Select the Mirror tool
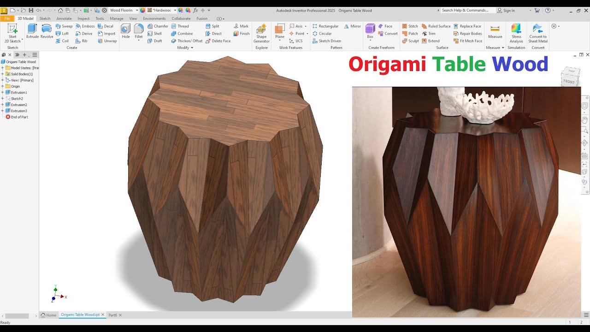This screenshot has height=332, width=590. click(x=352, y=26)
